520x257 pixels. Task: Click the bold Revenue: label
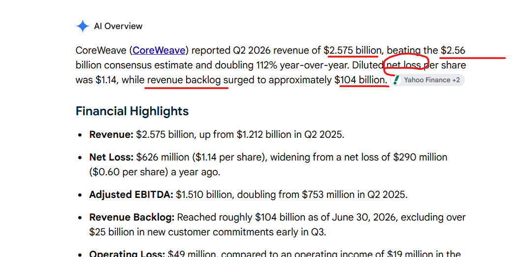coord(111,135)
